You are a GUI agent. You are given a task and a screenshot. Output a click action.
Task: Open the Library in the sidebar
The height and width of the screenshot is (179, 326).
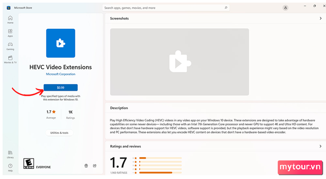click(10, 154)
